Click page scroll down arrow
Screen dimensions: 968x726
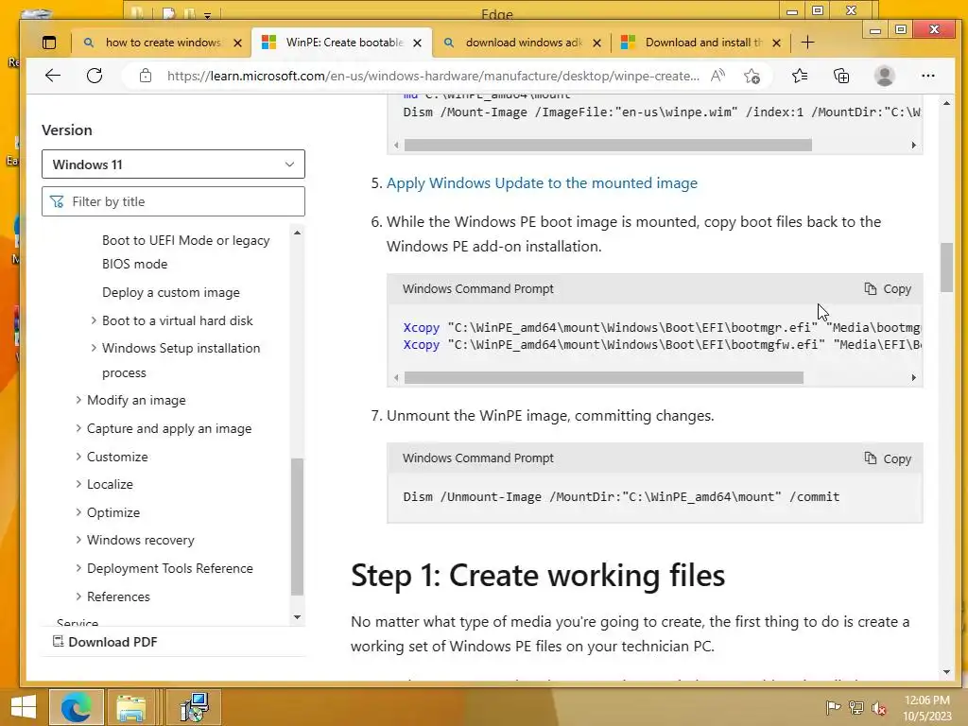point(947,672)
